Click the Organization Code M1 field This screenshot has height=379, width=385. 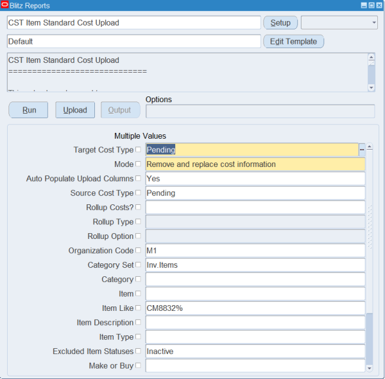pos(255,251)
